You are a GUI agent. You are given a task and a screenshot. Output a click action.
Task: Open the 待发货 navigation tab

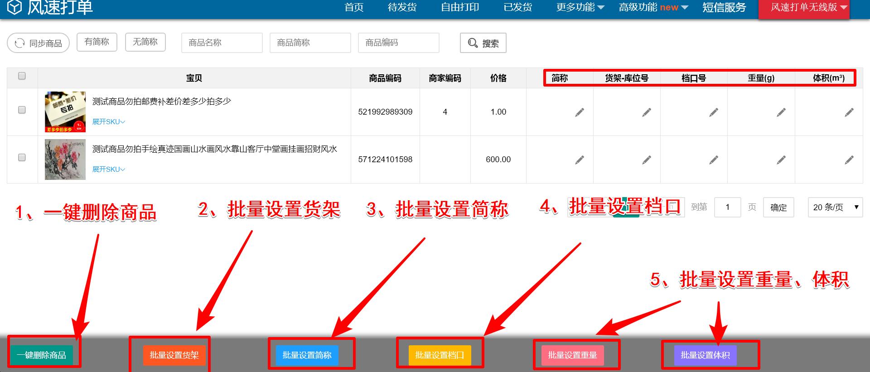tap(402, 7)
